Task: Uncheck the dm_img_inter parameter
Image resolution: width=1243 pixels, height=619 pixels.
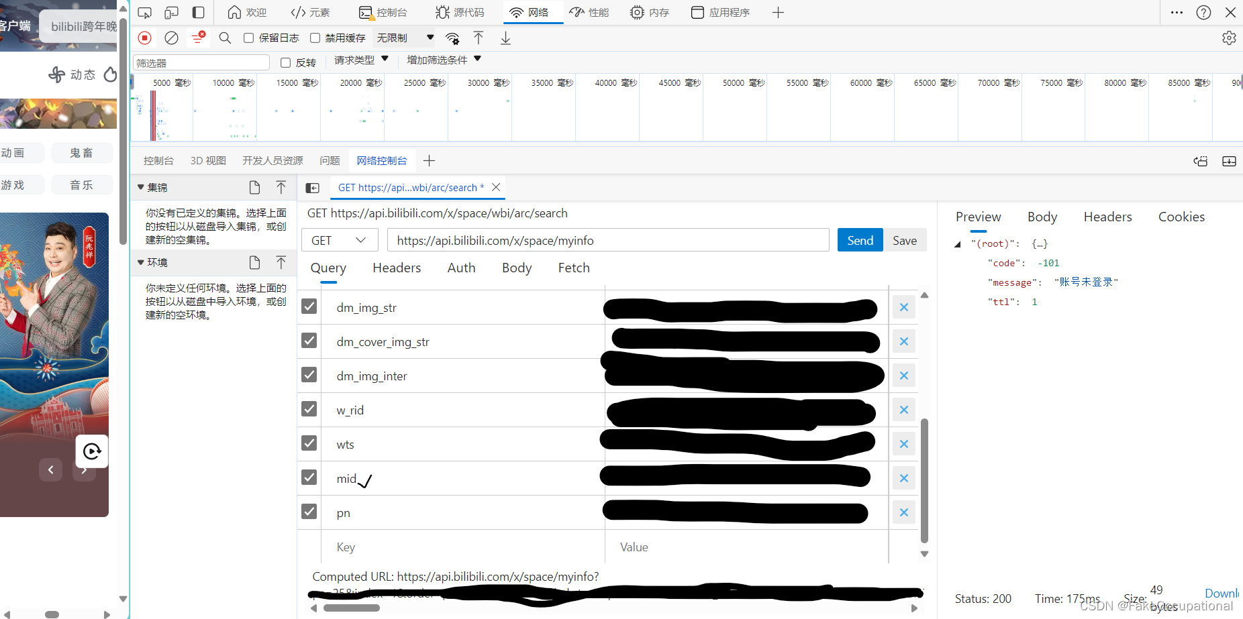Action: [x=309, y=375]
